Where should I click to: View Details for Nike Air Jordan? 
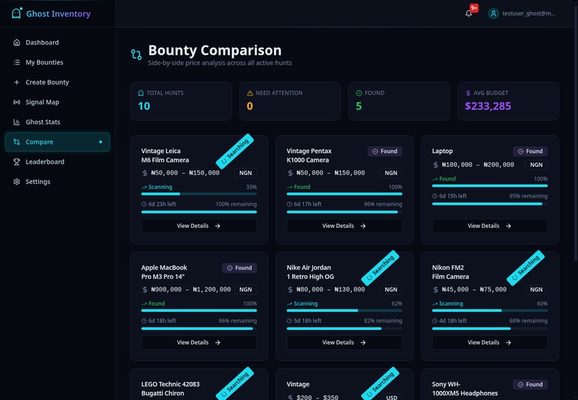pyautogui.click(x=344, y=343)
